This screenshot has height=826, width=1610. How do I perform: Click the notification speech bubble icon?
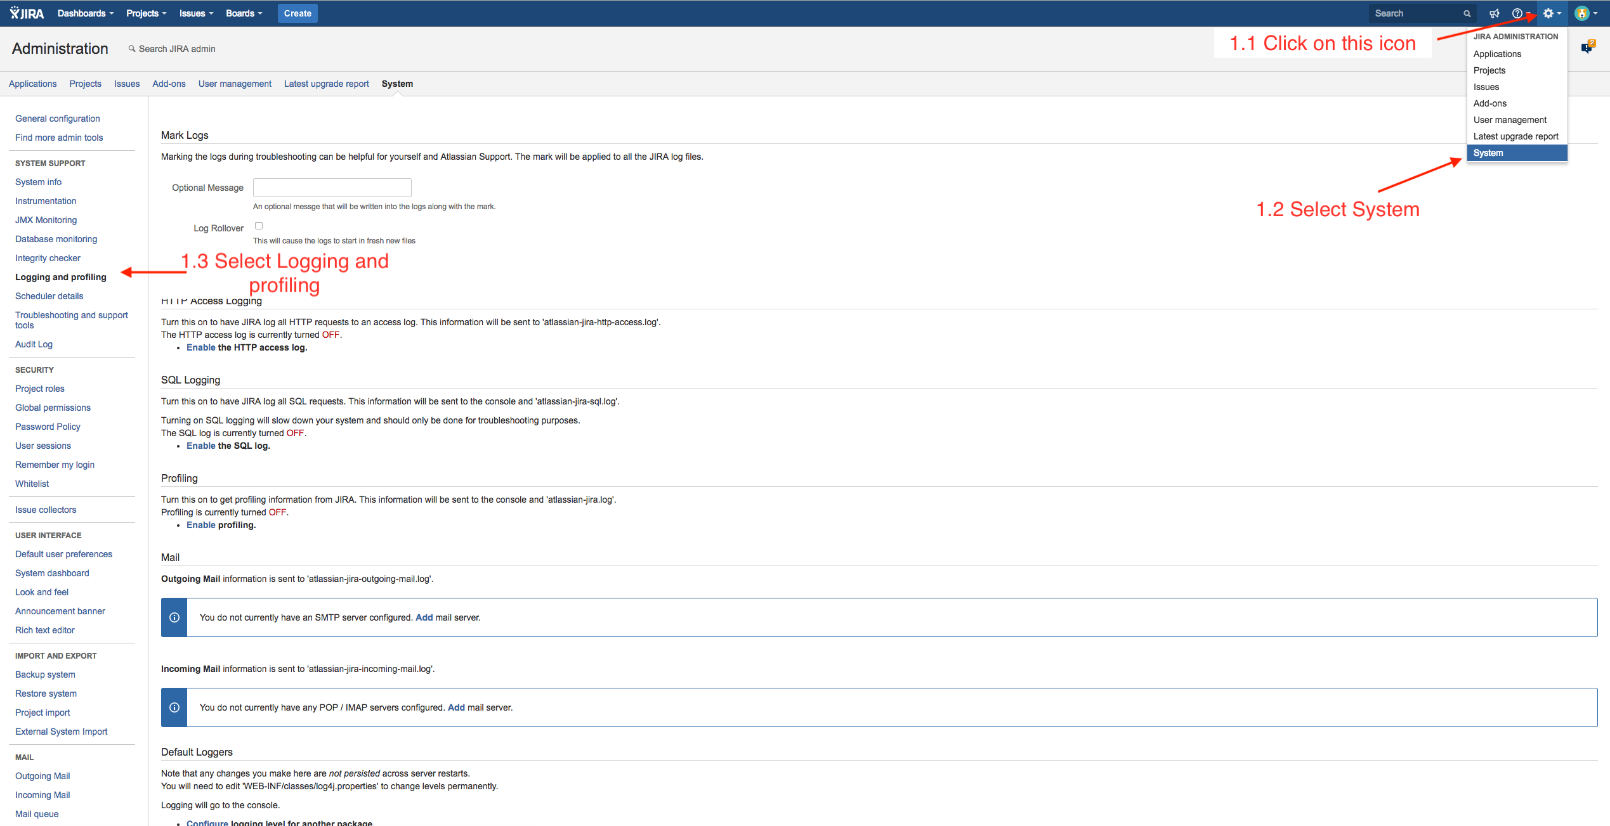(1587, 48)
